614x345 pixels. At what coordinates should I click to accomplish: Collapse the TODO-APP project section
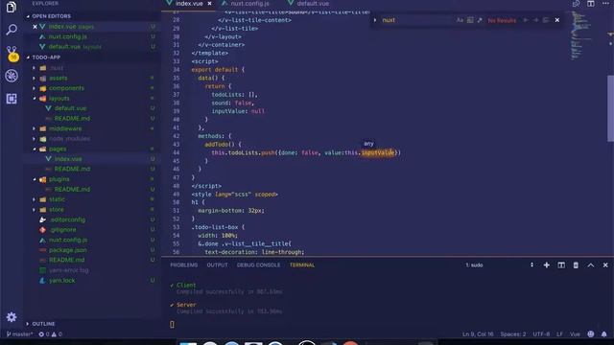46,57
